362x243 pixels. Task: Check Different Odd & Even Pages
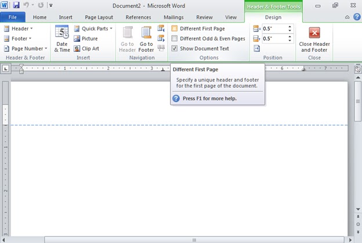(x=174, y=38)
